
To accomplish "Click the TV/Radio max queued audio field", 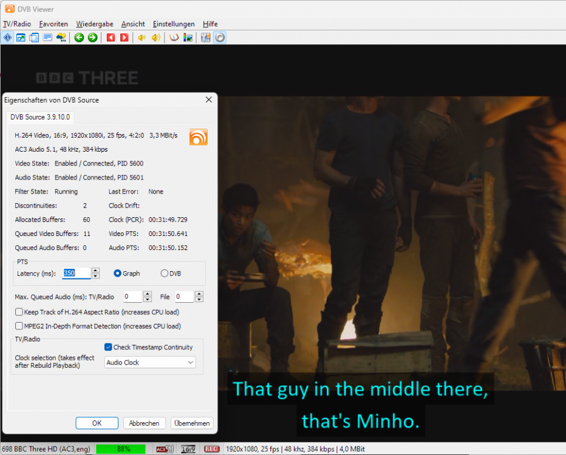I will coord(133,297).
